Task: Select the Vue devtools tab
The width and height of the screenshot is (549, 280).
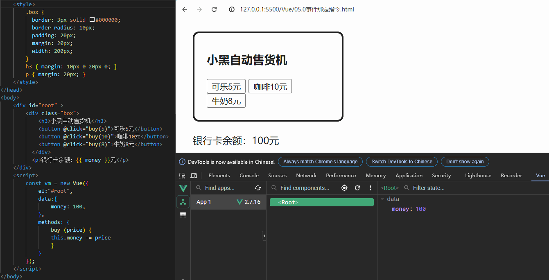Action: [x=540, y=176]
